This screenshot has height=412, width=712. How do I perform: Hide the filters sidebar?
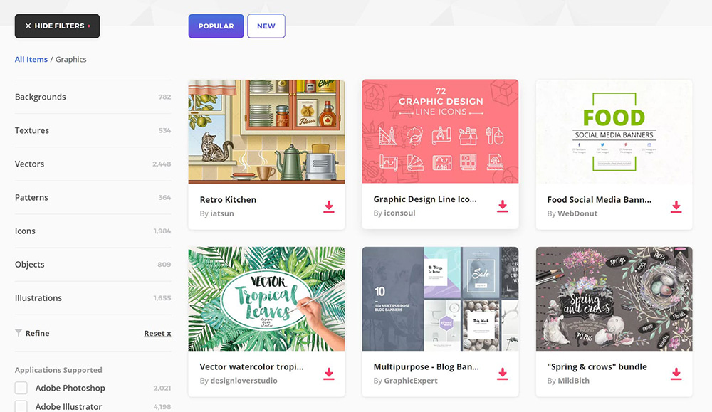point(57,26)
